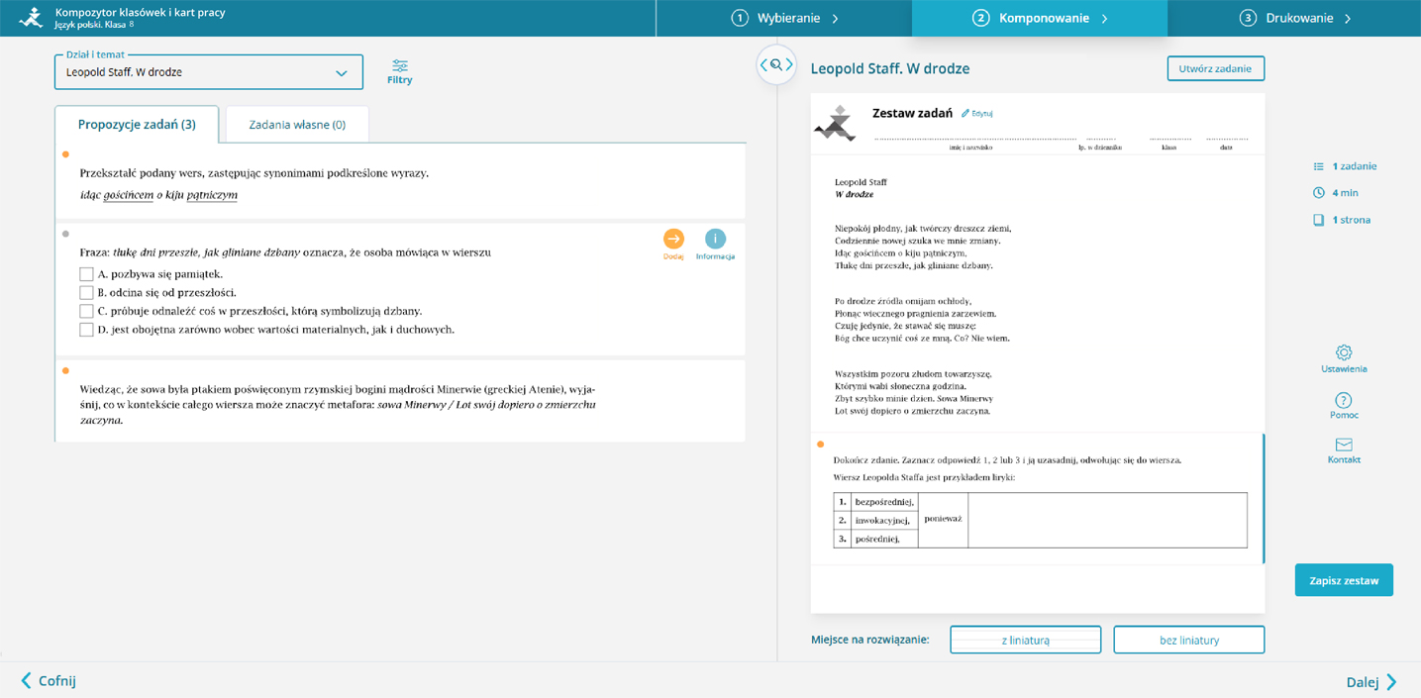Click table row '3. pośredniej'

click(x=875, y=539)
